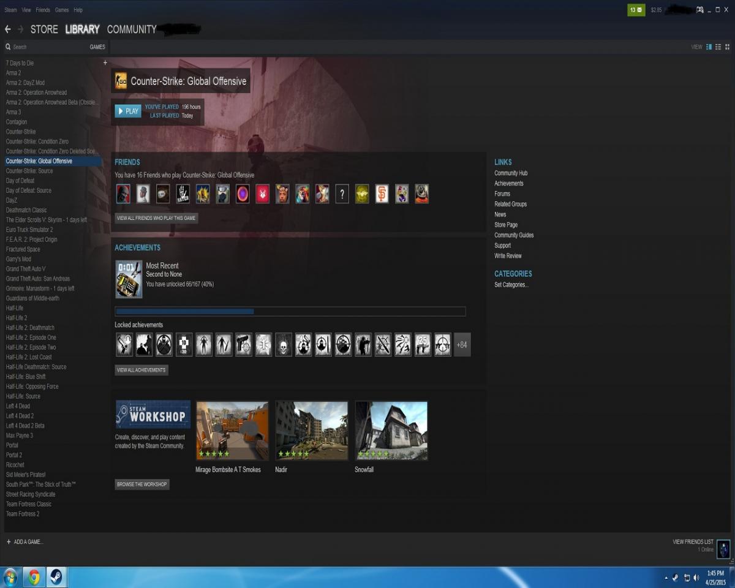The width and height of the screenshot is (735, 588).
Task: Click the BROWSE THE WORKSHOP button
Action: coord(142,484)
